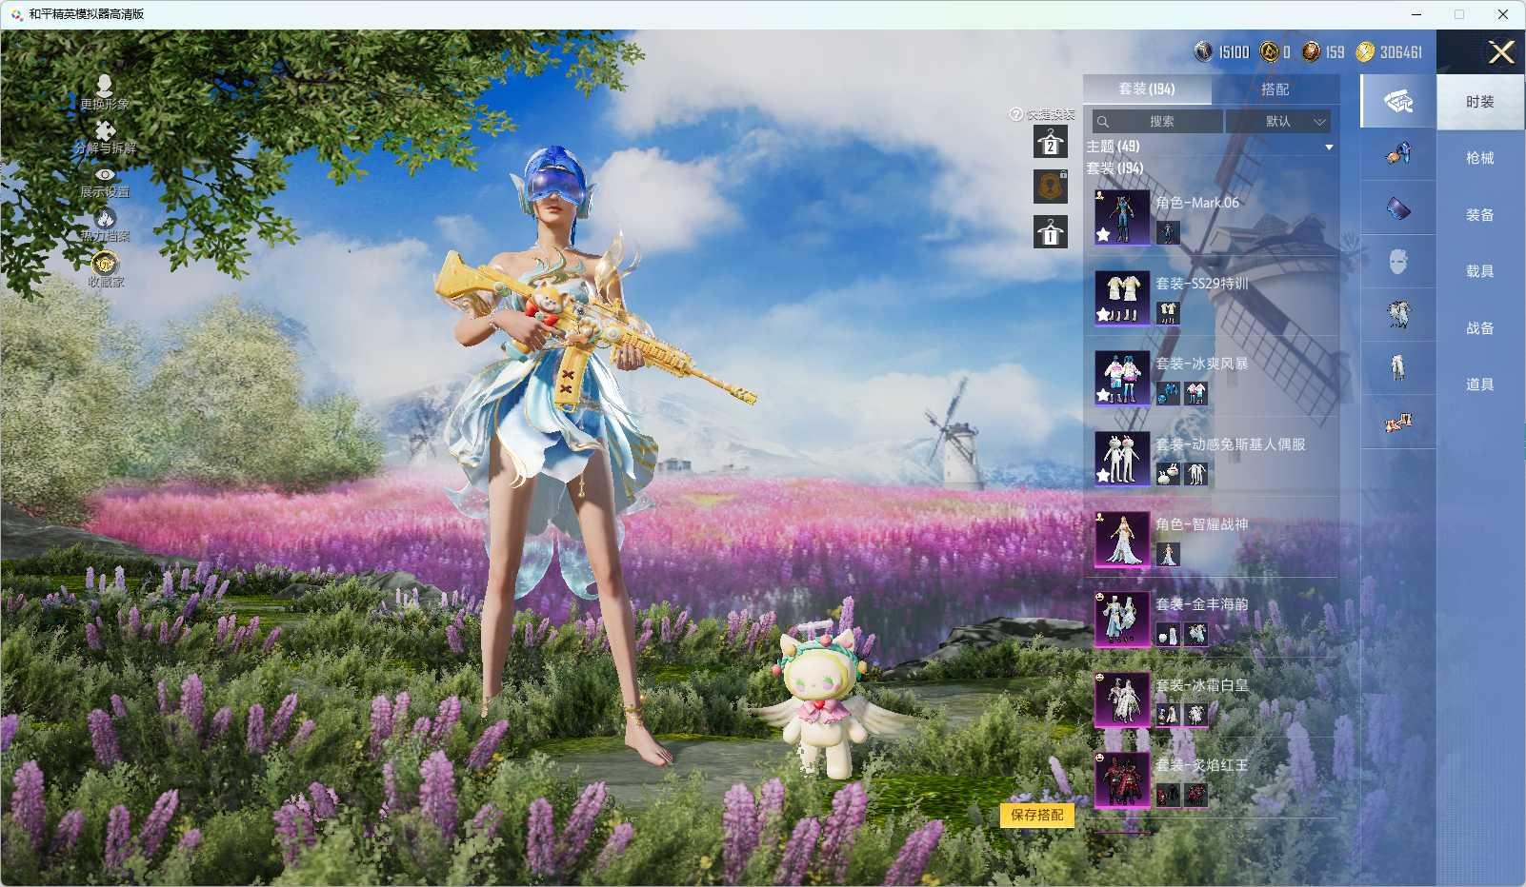Click the rabbit head part under 动感兔斯基人偶服

pos(1168,474)
